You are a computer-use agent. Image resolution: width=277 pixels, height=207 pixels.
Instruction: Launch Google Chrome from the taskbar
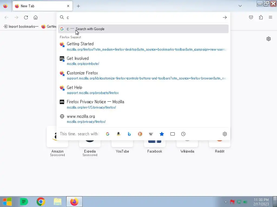[41, 202]
